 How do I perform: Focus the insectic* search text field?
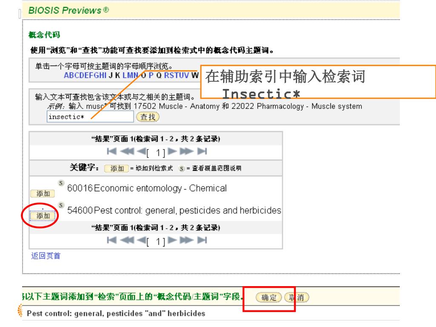[x=90, y=117]
